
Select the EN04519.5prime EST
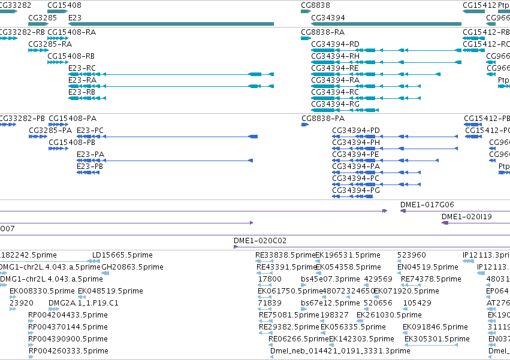tap(400, 273)
